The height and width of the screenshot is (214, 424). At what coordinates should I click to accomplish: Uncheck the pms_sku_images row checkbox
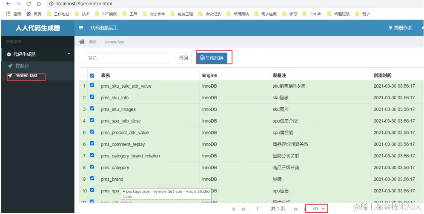click(92, 108)
